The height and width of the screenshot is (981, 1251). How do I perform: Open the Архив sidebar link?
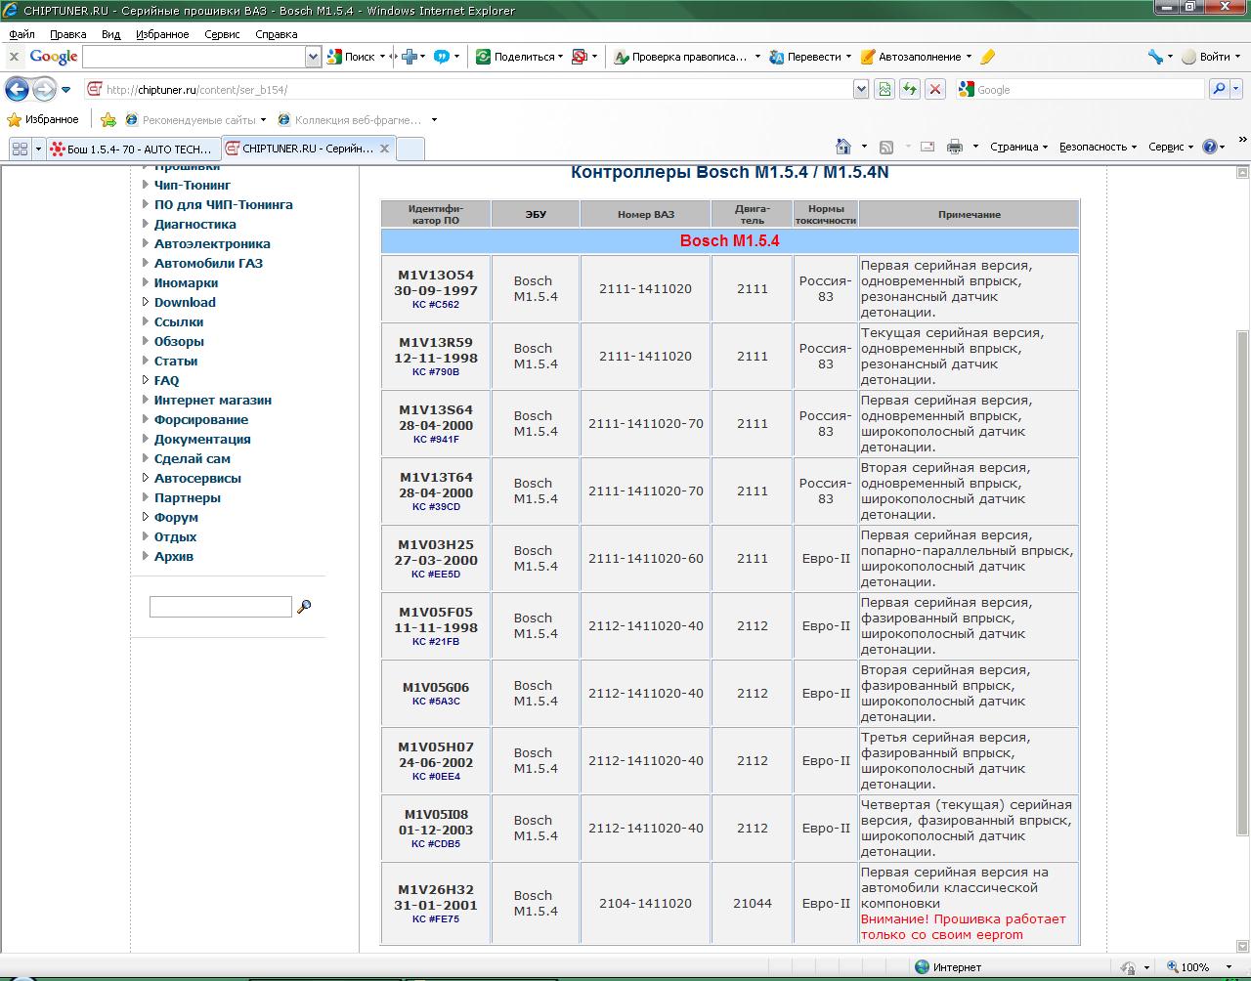174,556
